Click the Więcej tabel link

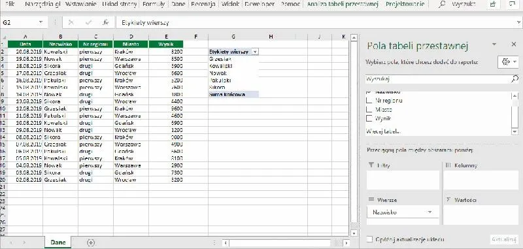coord(383,131)
